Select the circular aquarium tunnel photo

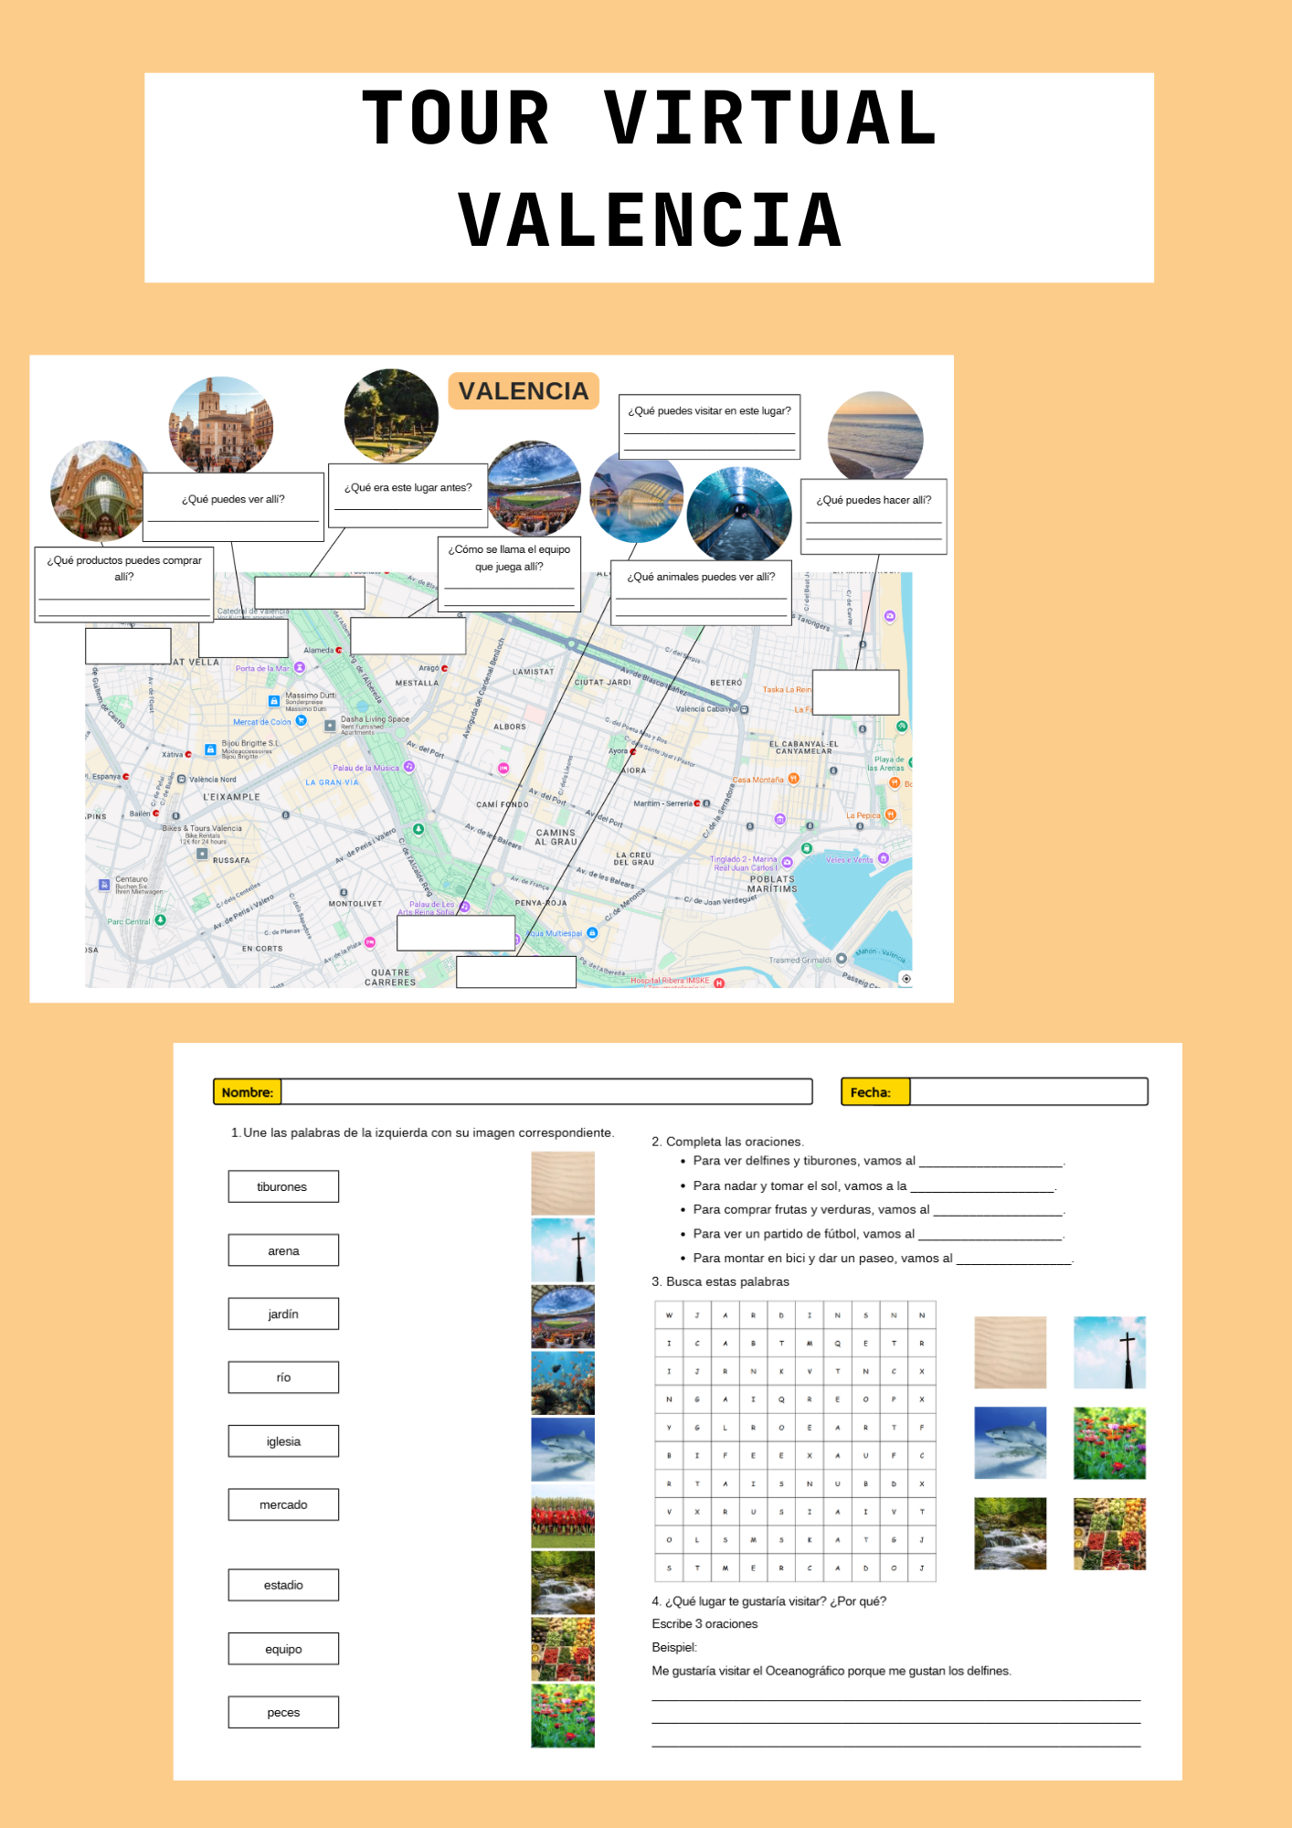[x=739, y=514]
